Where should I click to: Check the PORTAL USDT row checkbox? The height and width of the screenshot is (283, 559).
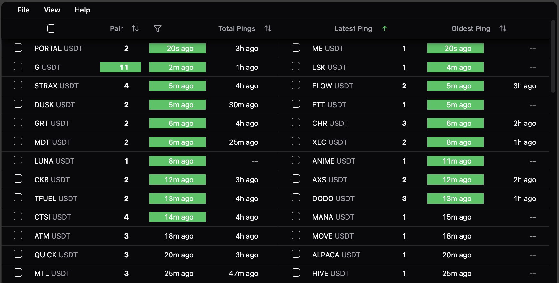[x=18, y=48]
